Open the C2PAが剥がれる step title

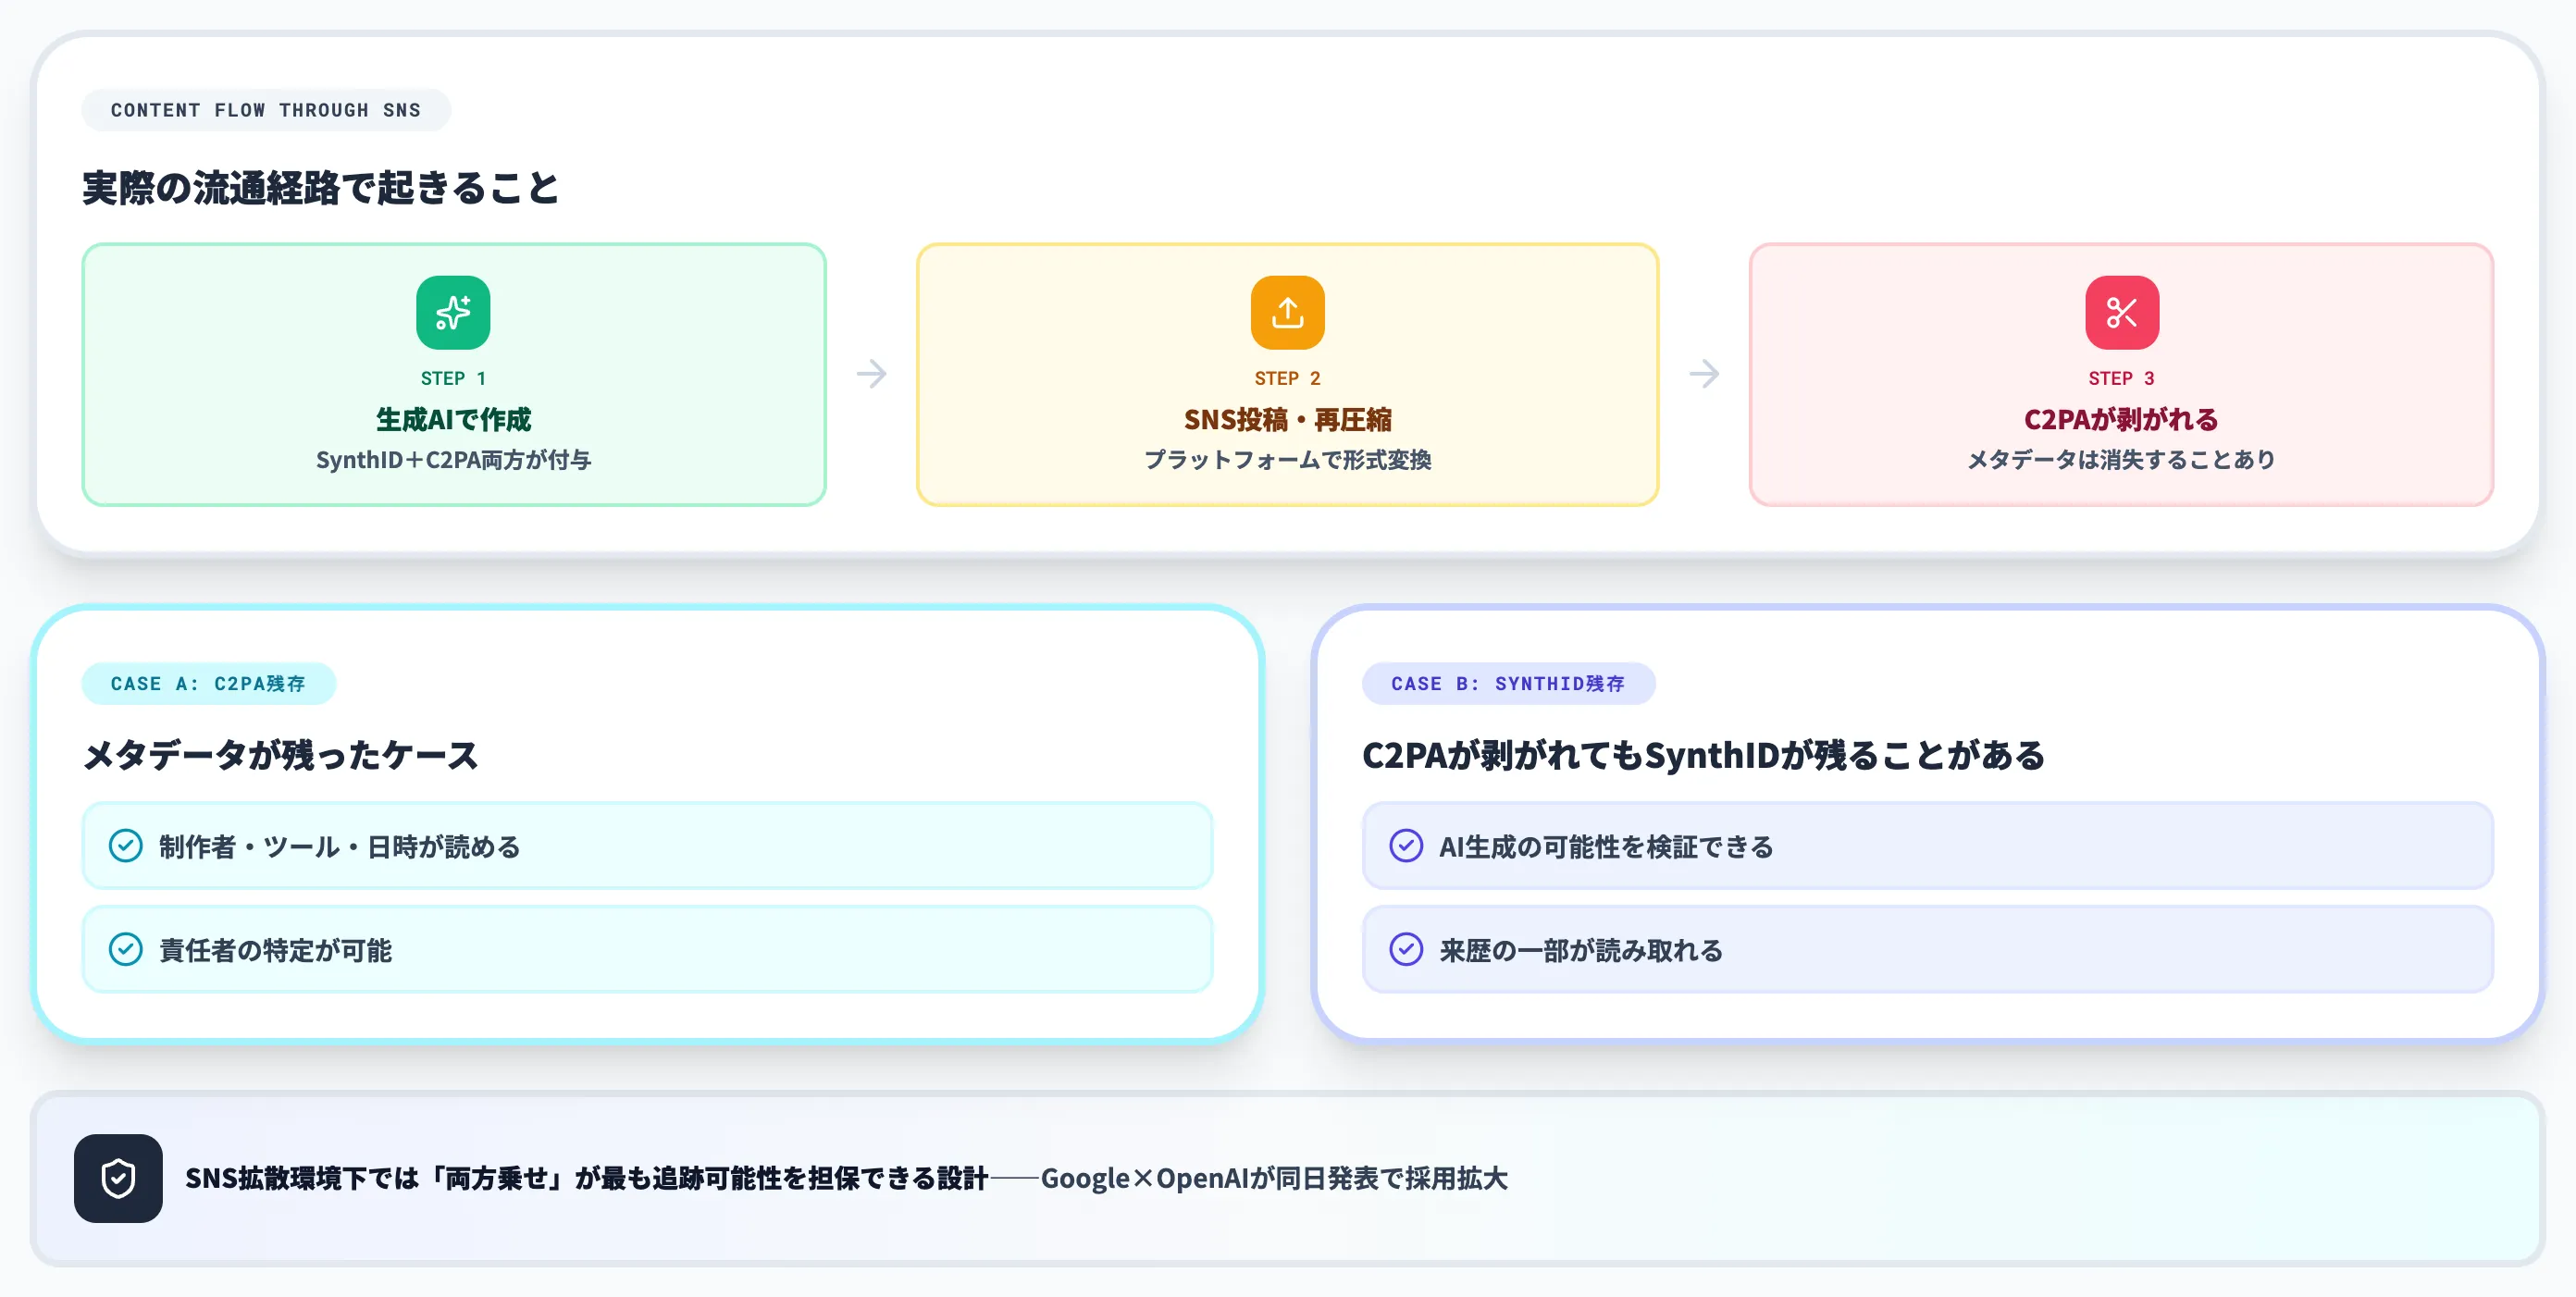2121,419
